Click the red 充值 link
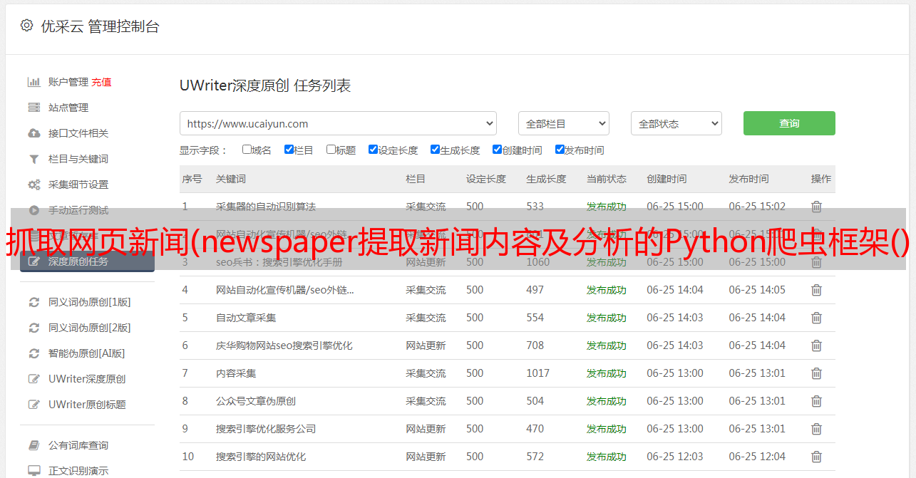The image size is (916, 478). coord(101,82)
